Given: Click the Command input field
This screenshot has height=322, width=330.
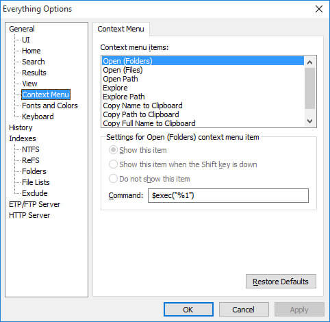Looking at the screenshot, I should tap(228, 195).
